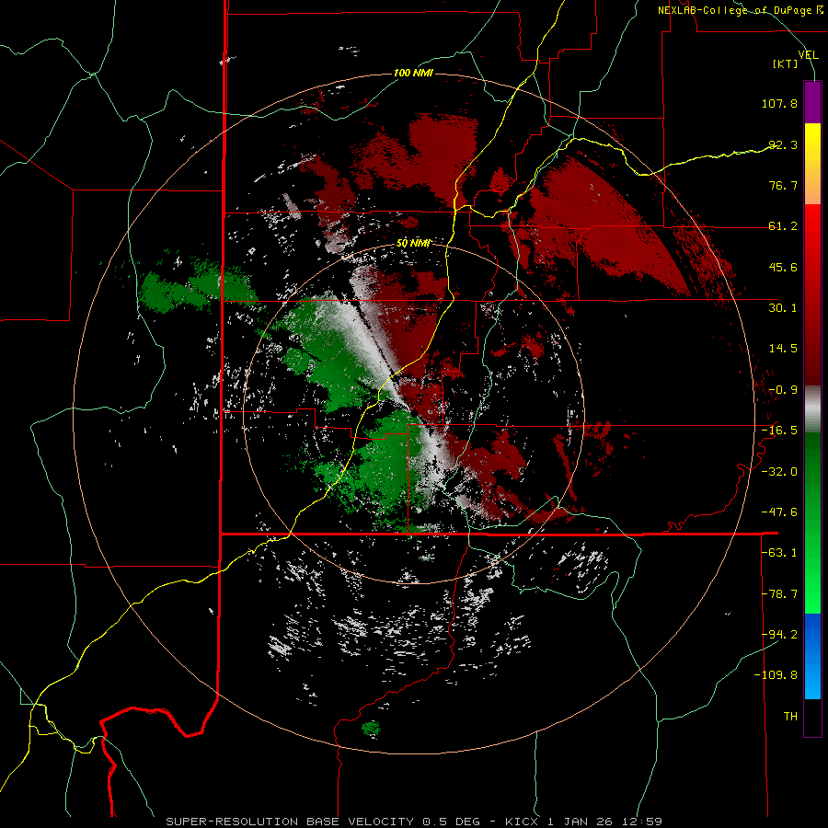Pick the gray near-zero segment of the color bar

(x=812, y=409)
